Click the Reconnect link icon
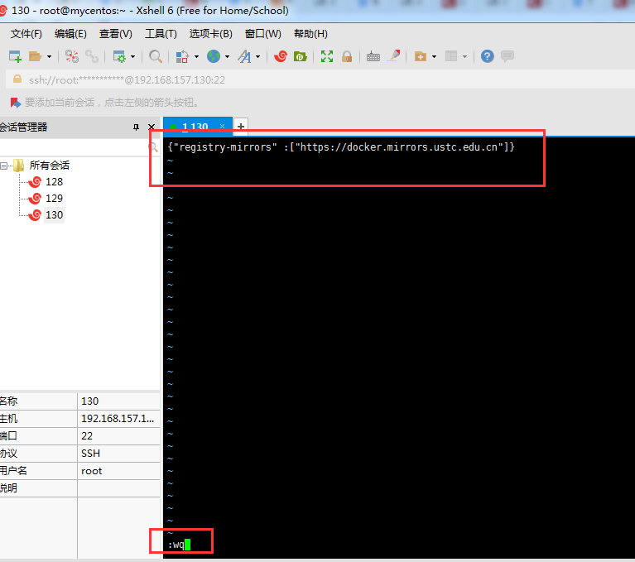The height and width of the screenshot is (562, 635). (x=92, y=56)
